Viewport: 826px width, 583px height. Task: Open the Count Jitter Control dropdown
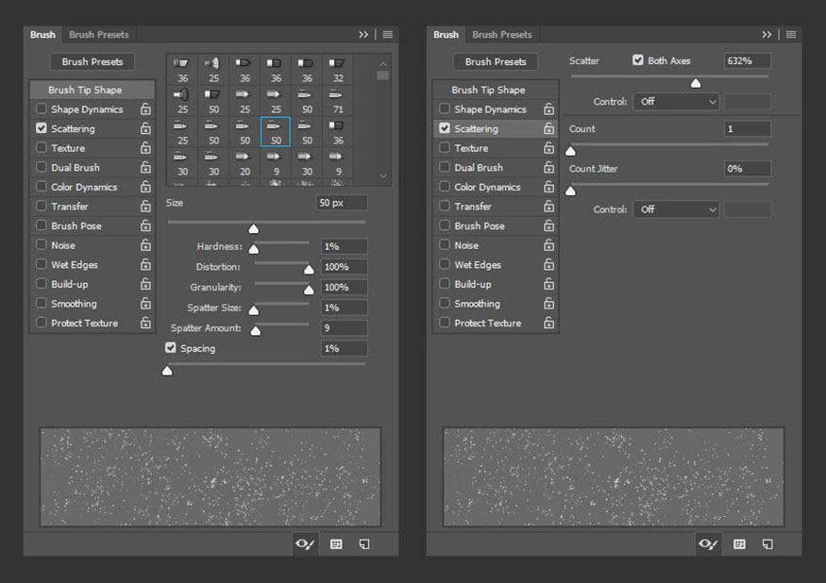pyautogui.click(x=677, y=209)
